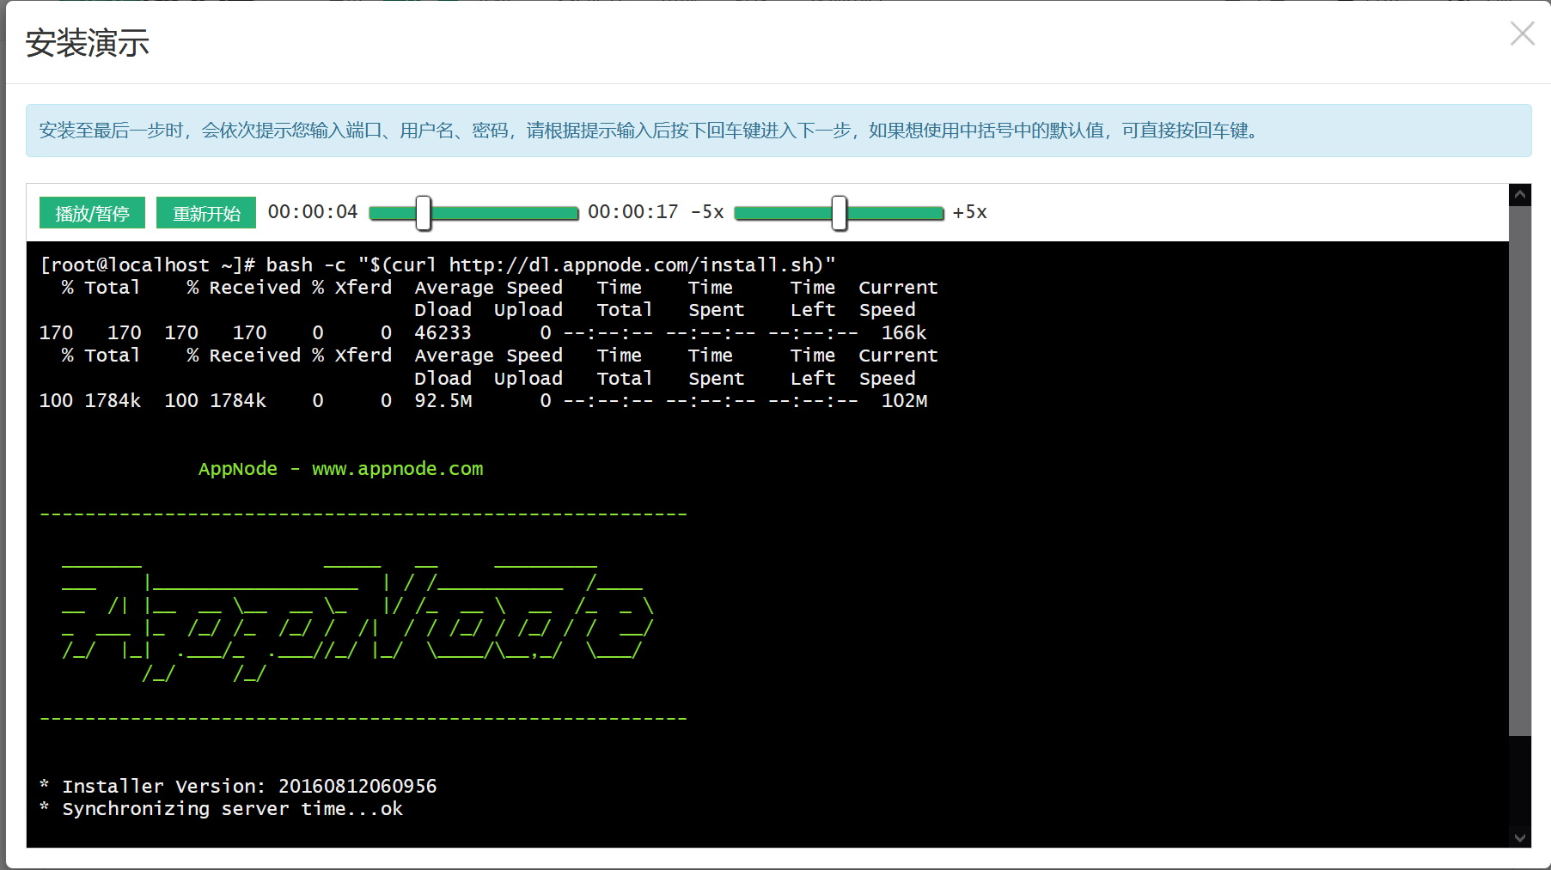Click the 重新开始 restart button
This screenshot has height=870, width=1551.
click(x=206, y=213)
